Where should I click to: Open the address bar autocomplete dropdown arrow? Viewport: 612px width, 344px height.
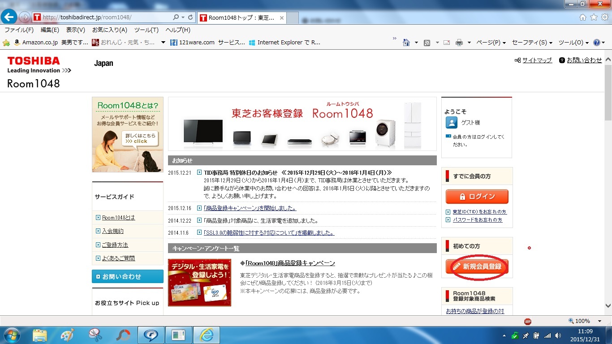coord(183,17)
